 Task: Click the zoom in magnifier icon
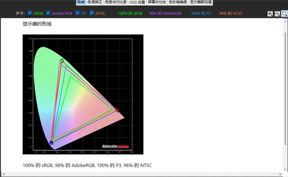pyautogui.click(x=270, y=14)
